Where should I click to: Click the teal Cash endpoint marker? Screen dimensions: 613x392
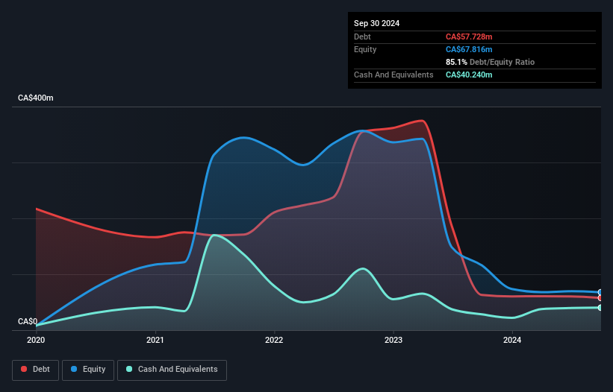[x=600, y=308]
